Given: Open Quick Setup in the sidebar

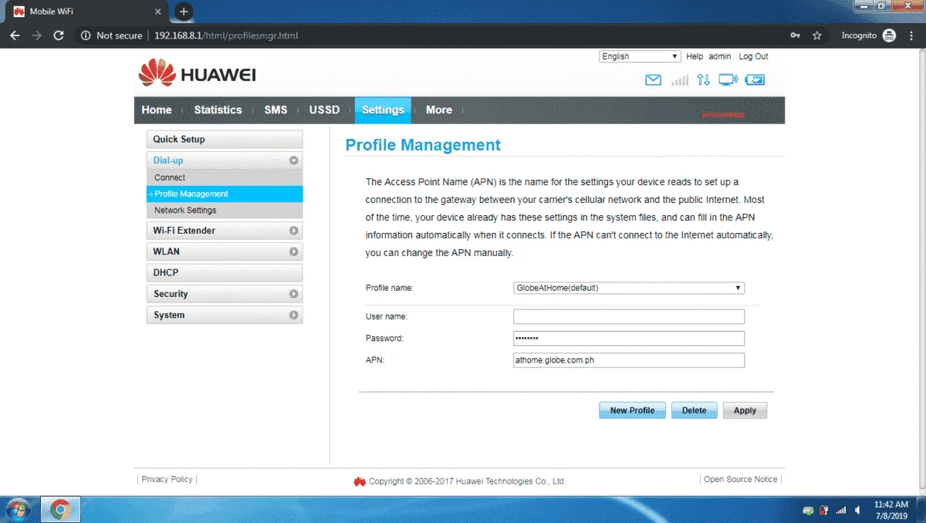Looking at the screenshot, I should (x=224, y=140).
